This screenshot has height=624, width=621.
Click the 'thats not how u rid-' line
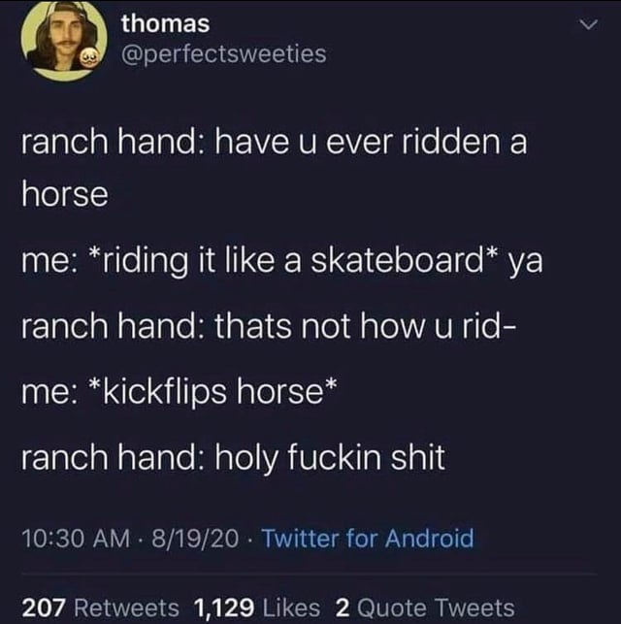click(269, 326)
